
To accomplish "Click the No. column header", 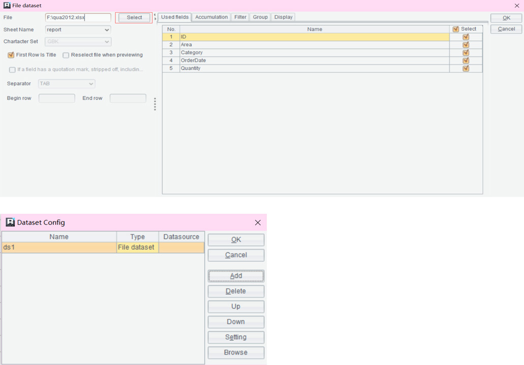I will [x=171, y=29].
